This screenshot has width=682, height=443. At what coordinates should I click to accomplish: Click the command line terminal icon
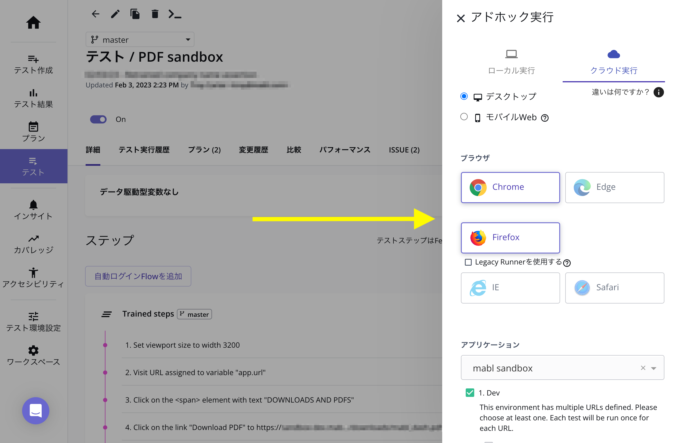175,14
